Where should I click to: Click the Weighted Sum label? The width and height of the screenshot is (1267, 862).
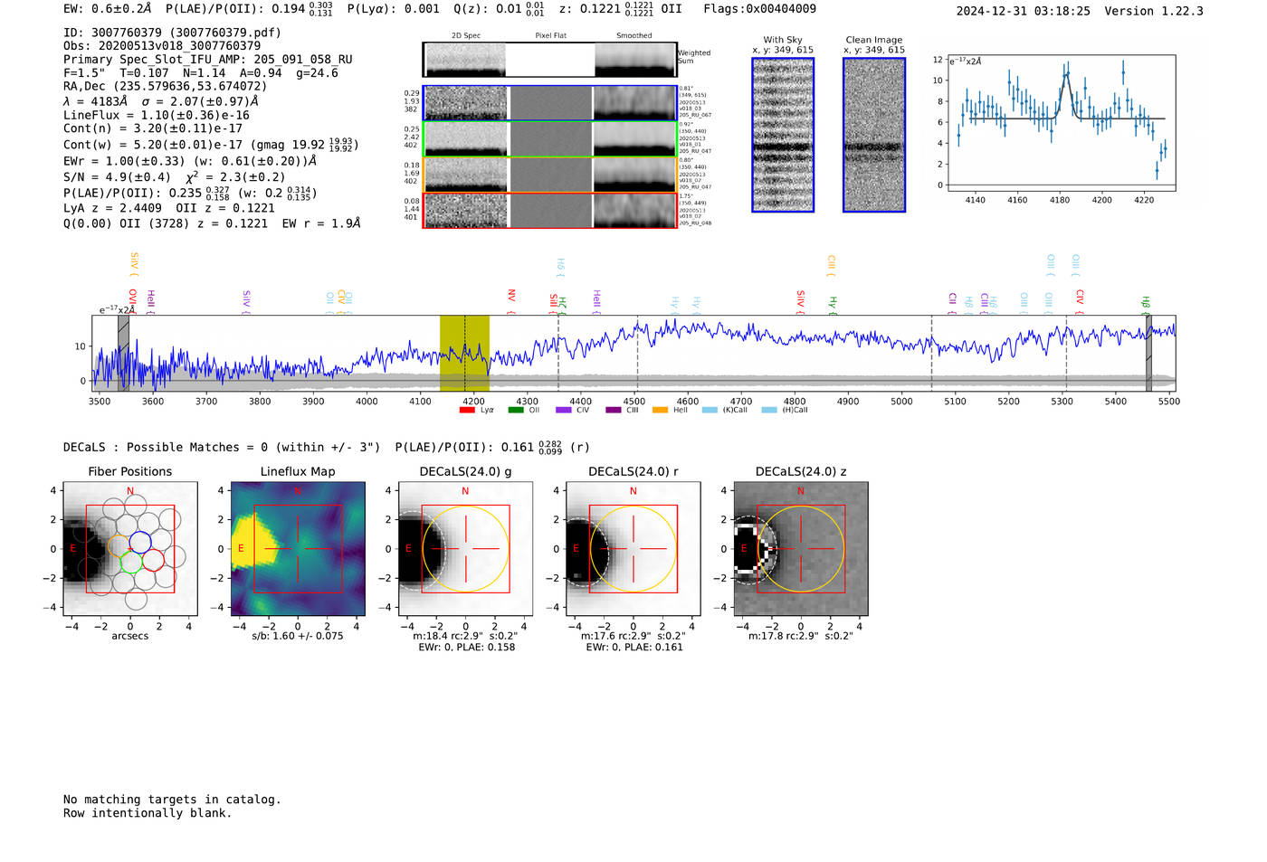694,57
